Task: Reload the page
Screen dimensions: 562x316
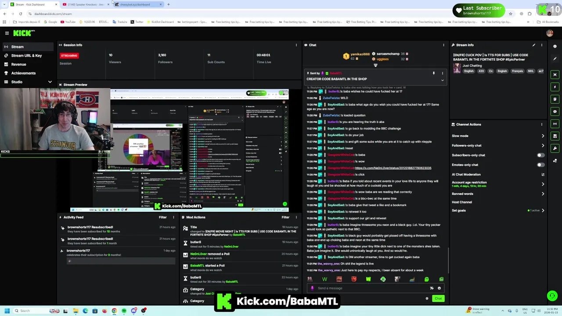Action: click(x=20, y=14)
